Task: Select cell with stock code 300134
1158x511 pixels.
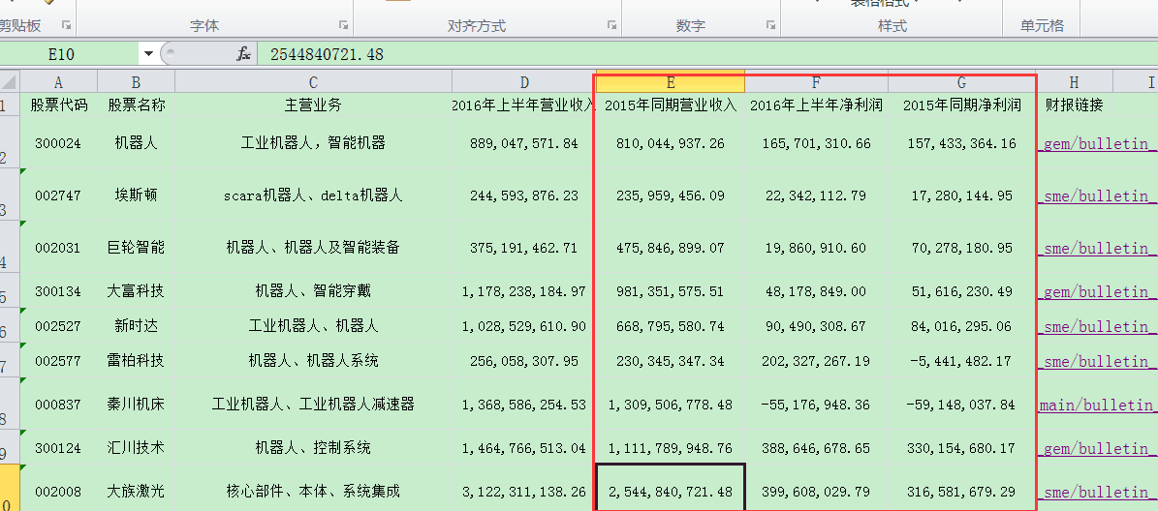Action: 58,291
